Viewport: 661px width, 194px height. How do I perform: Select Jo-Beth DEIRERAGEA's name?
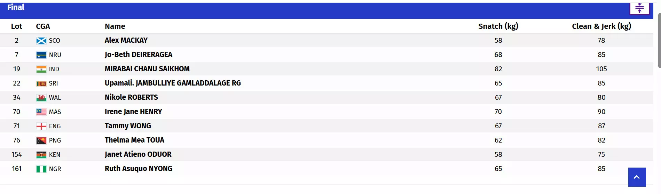point(139,55)
